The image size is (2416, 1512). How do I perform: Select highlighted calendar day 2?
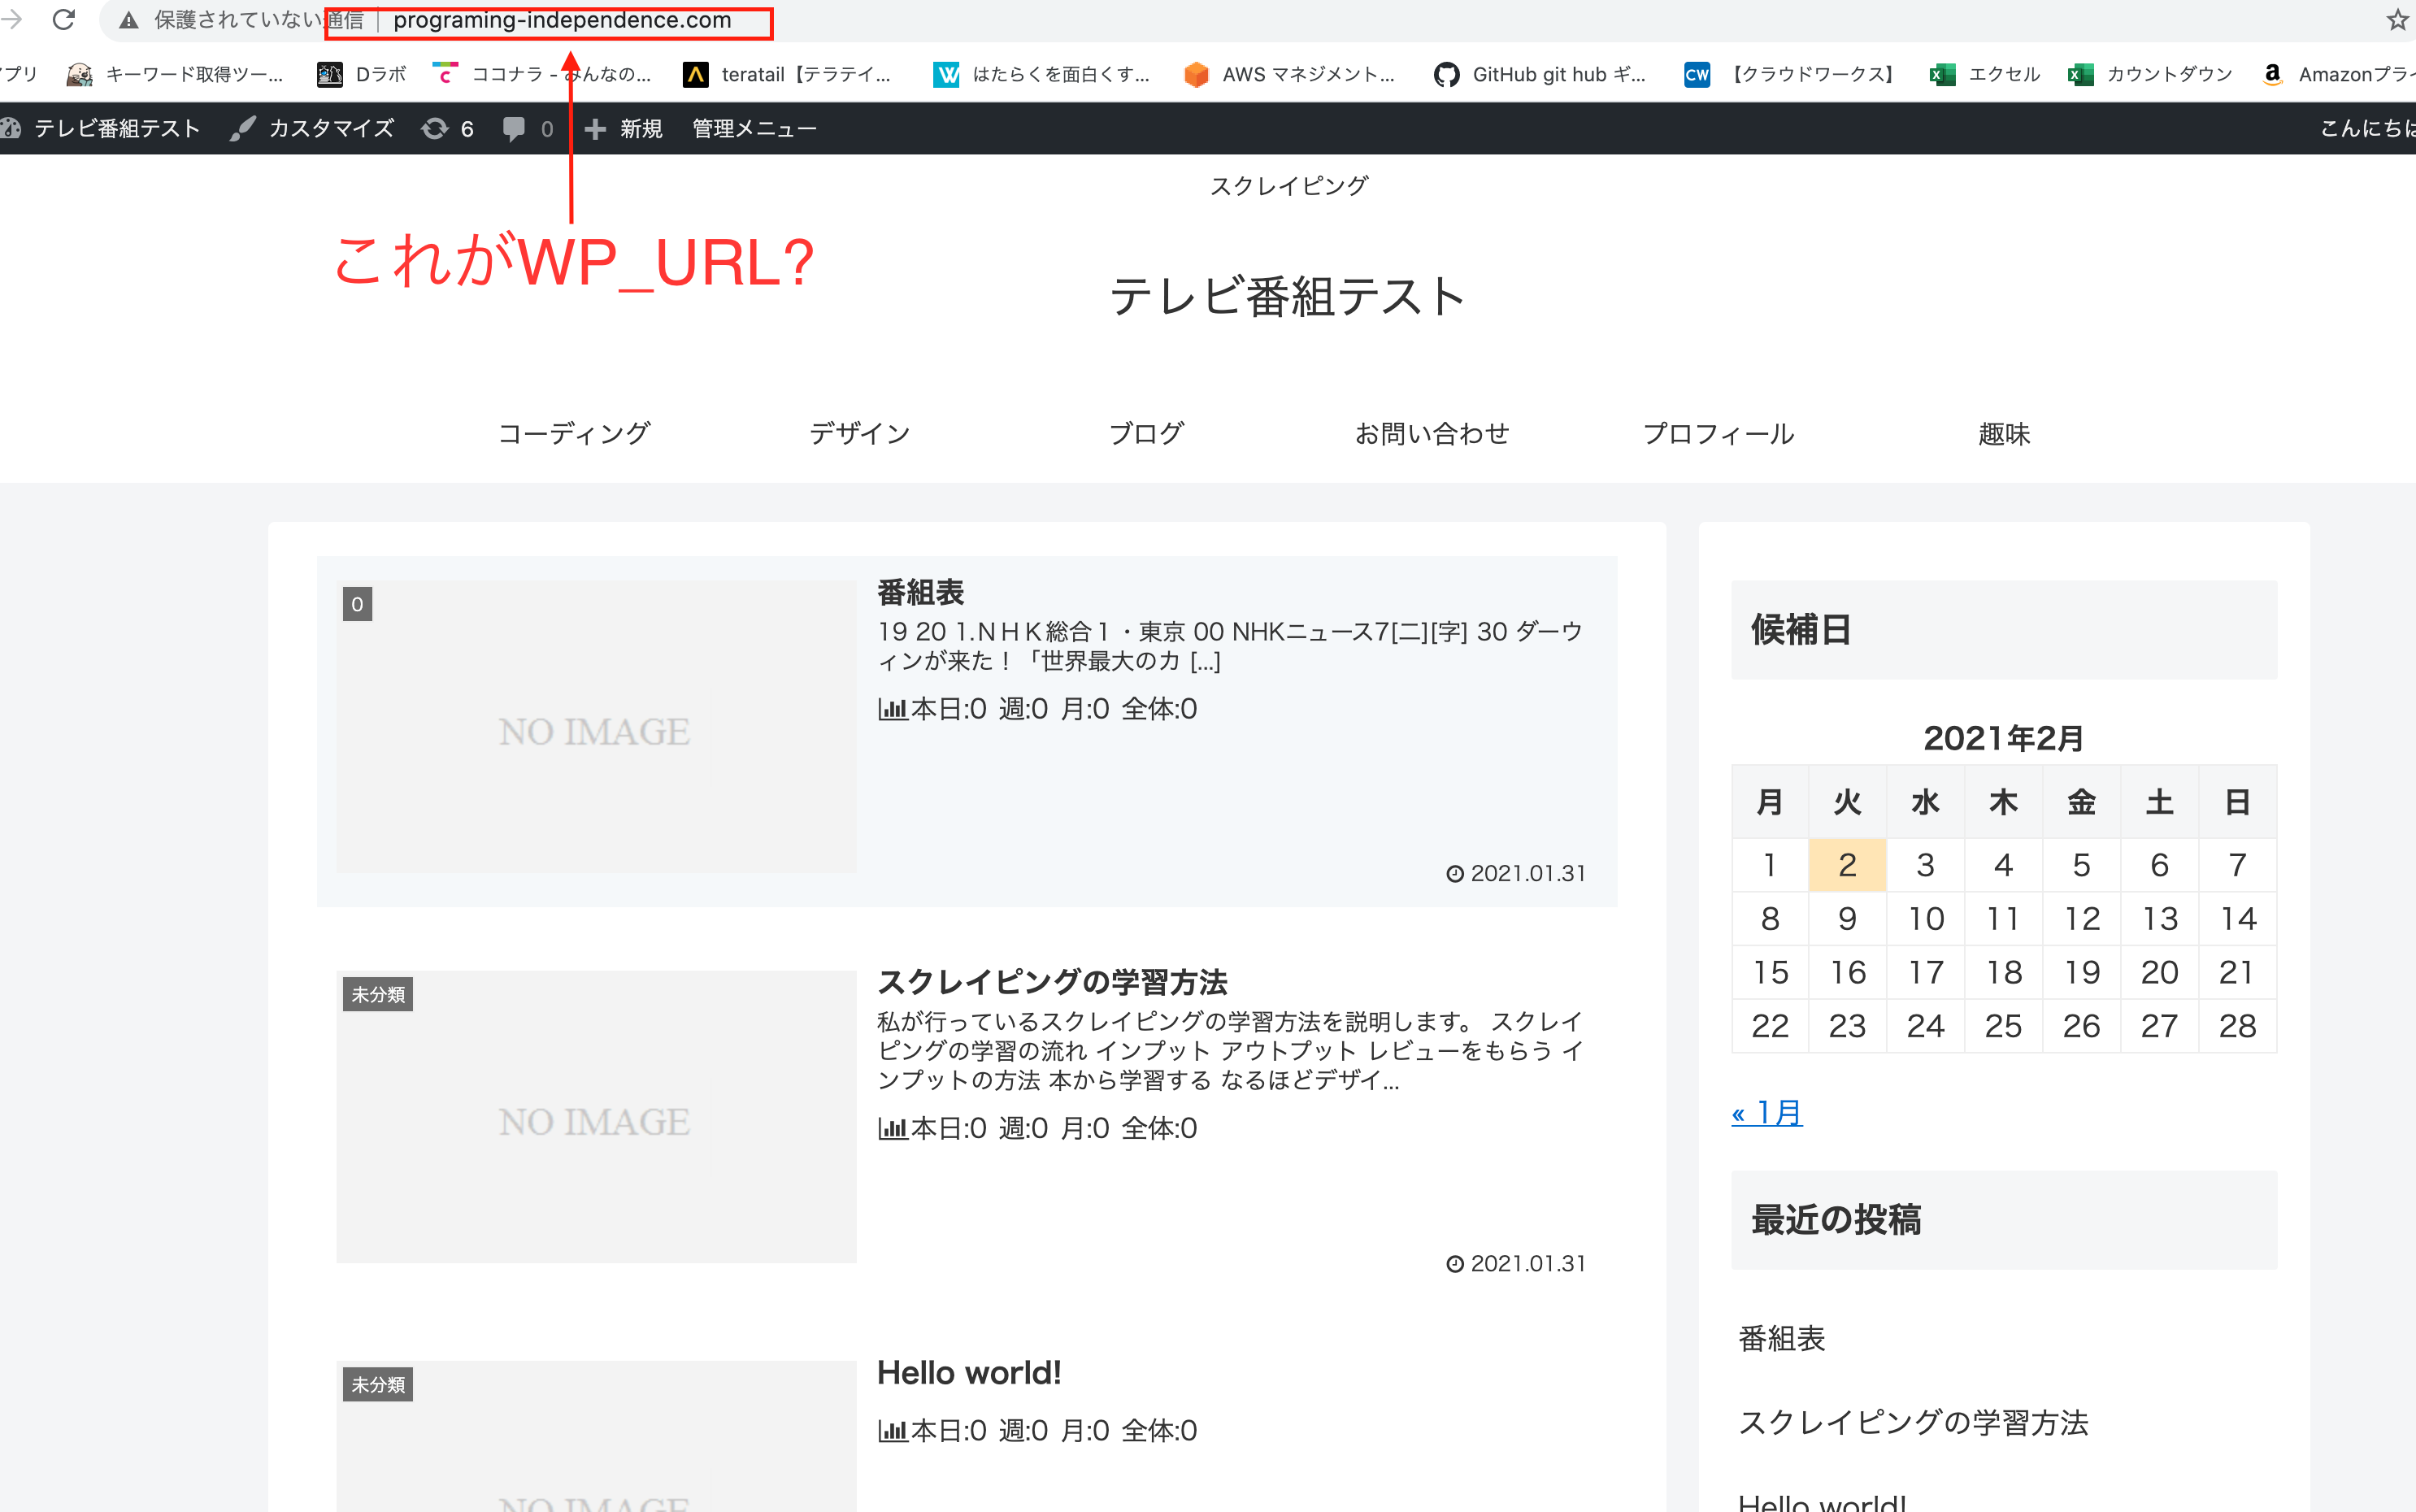tap(1847, 864)
